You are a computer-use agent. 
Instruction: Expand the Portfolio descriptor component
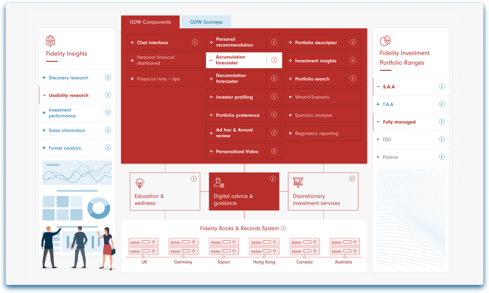290,42
